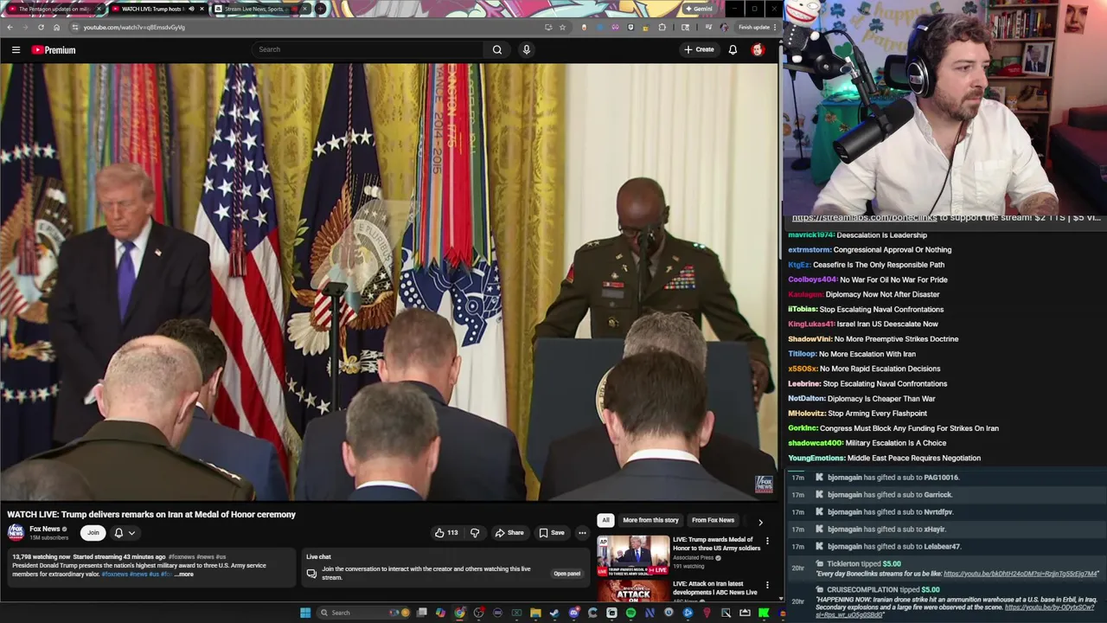Viewport: 1107px width, 623px height.
Task: Open more actions ellipsis under video
Action: 582,533
